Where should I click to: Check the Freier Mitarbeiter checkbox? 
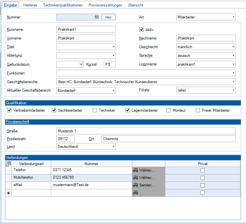[x=198, y=110]
